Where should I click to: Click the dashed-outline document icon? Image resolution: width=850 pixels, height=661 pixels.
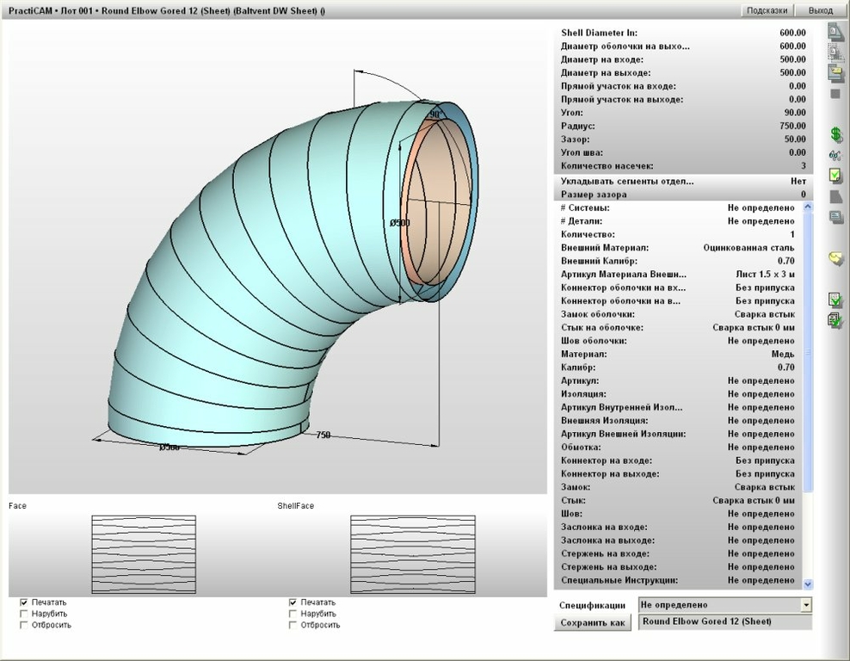835,53
